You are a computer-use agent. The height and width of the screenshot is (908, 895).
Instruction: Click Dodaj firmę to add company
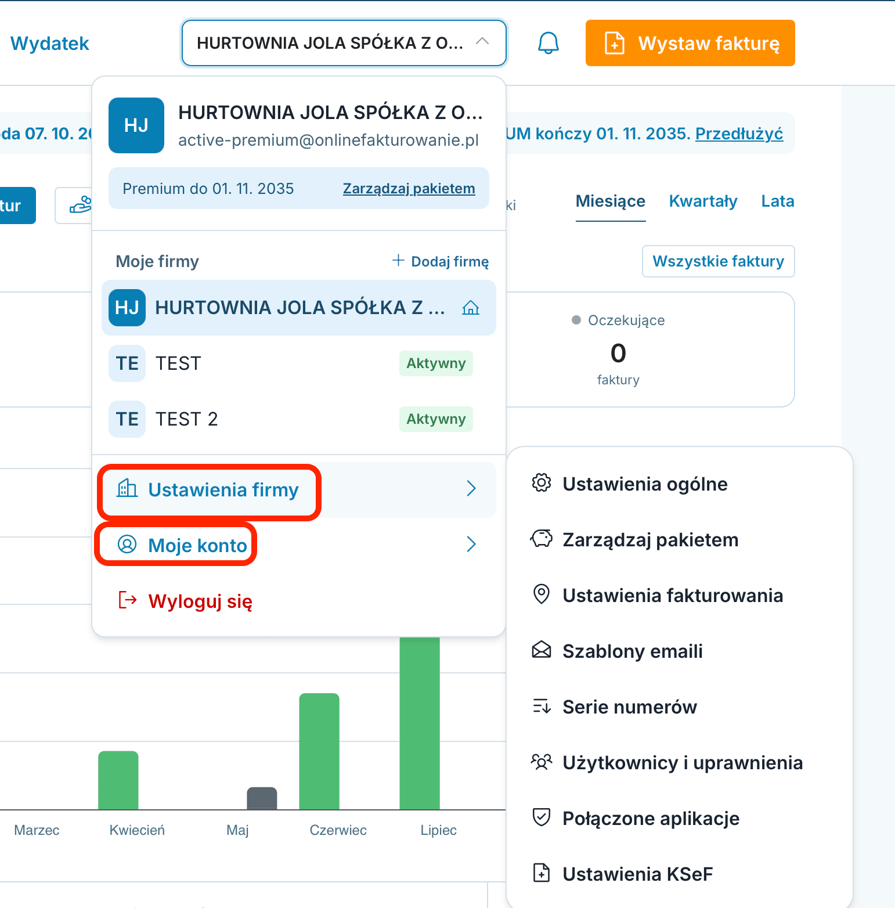pyautogui.click(x=441, y=261)
